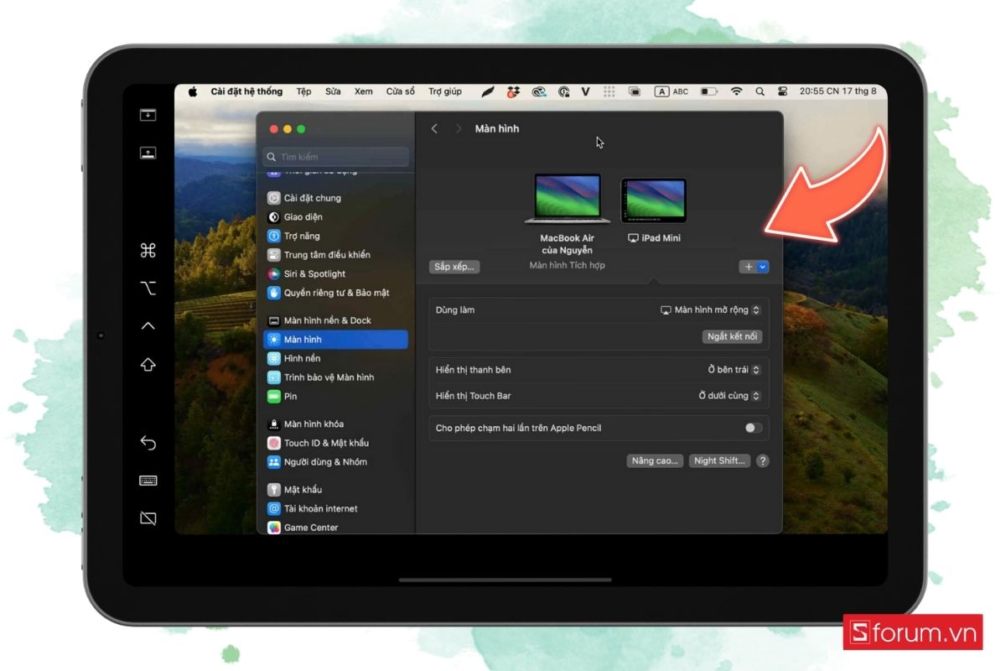The height and width of the screenshot is (671, 1006).
Task: Click Ngắt kết nối button
Action: (732, 336)
